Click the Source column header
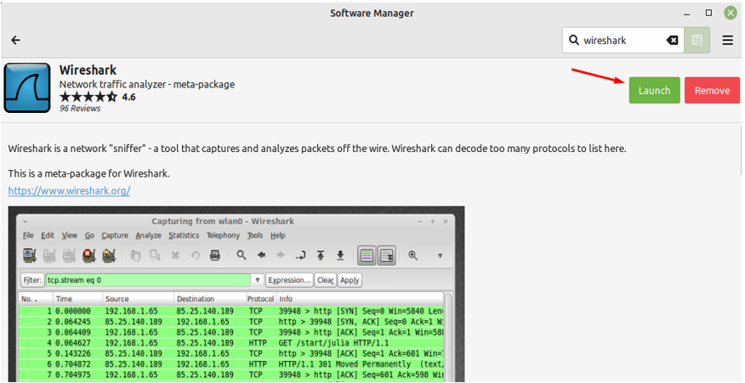Viewport: 745px width, 383px height. [x=139, y=299]
